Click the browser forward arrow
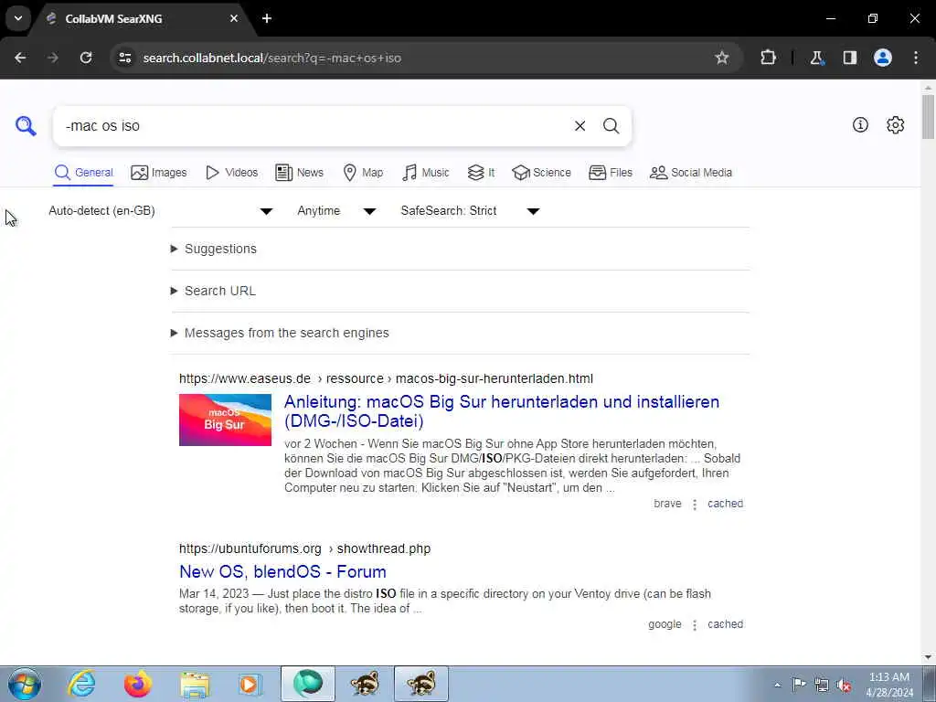 pos(53,58)
